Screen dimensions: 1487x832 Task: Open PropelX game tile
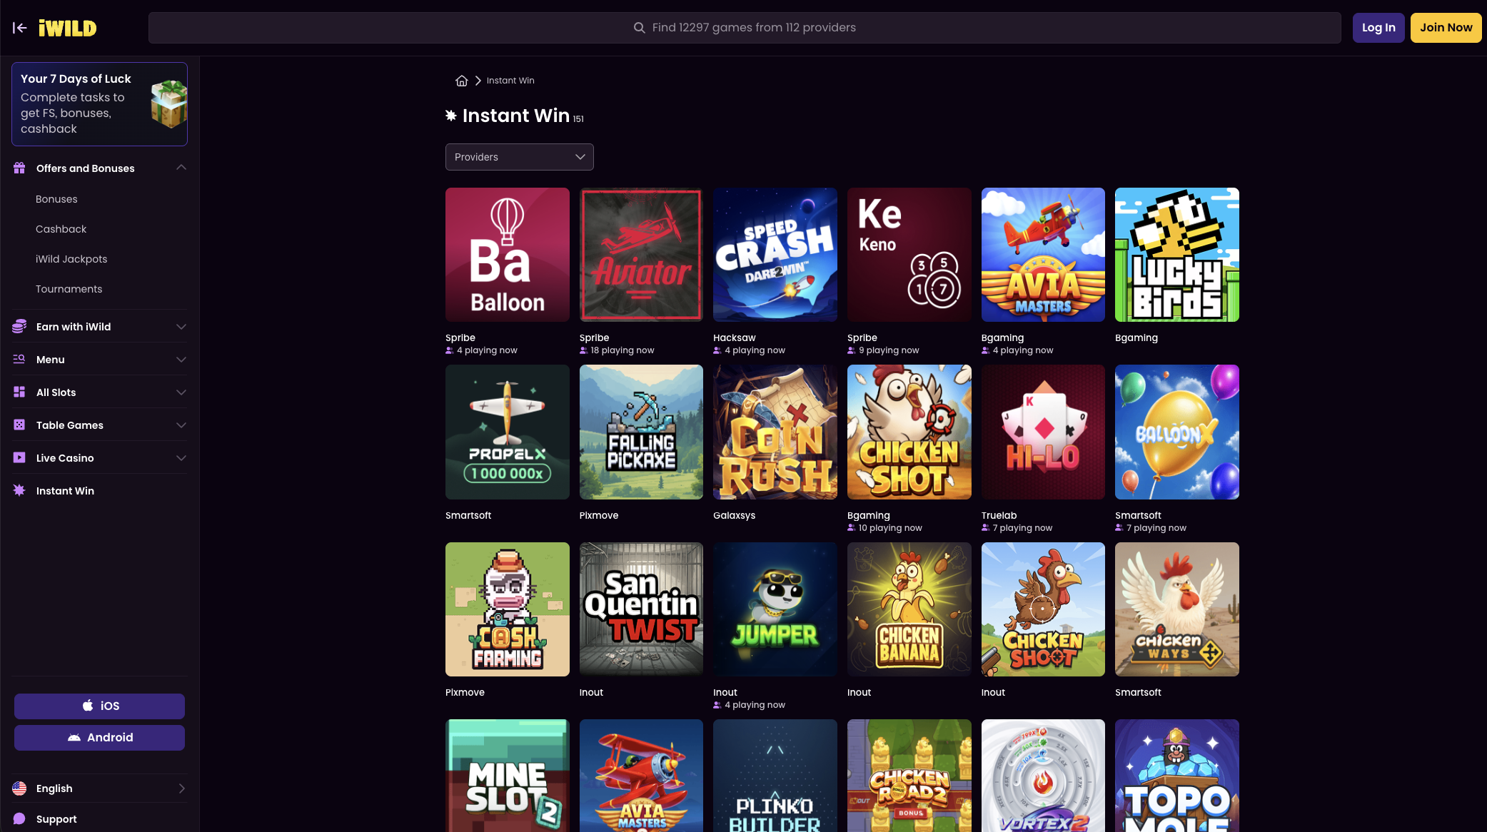[x=508, y=432]
